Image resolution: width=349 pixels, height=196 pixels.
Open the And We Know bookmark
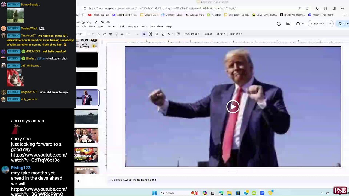[195, 15]
